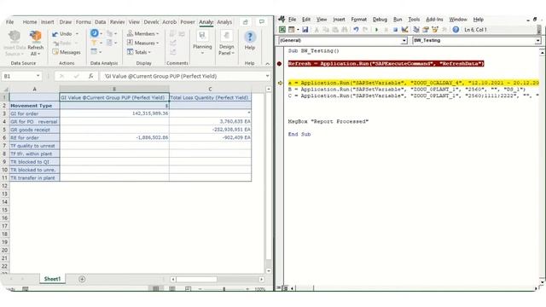
Task: Click the Comments speech bubble icon in the Excel title area
Action: click(262, 22)
